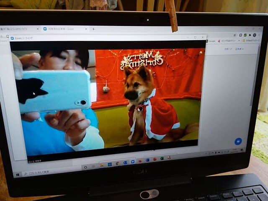Image resolution: width=268 pixels, height=201 pixels.
Task: Expand the bookmarks overflow arrow
Action: click(239, 41)
